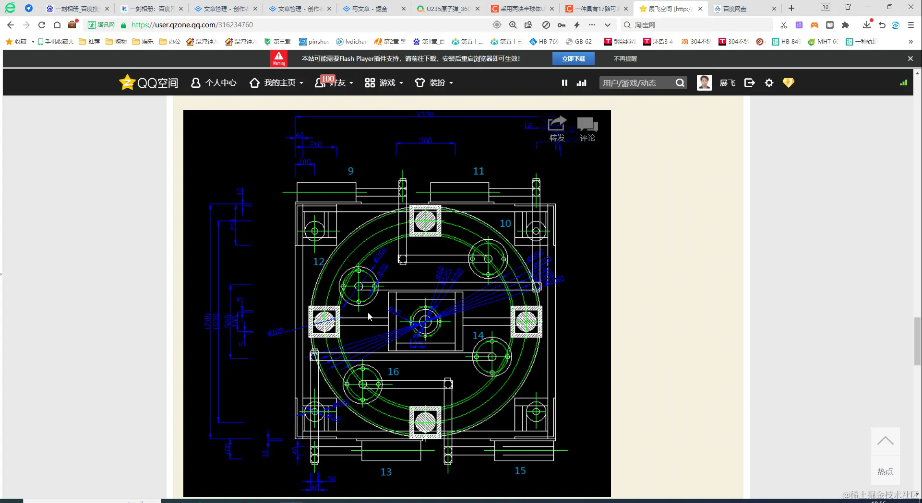
Task: Open the browser downloads icon
Action: pos(867,25)
